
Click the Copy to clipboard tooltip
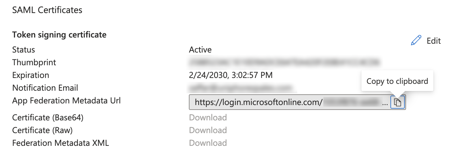coord(397,81)
